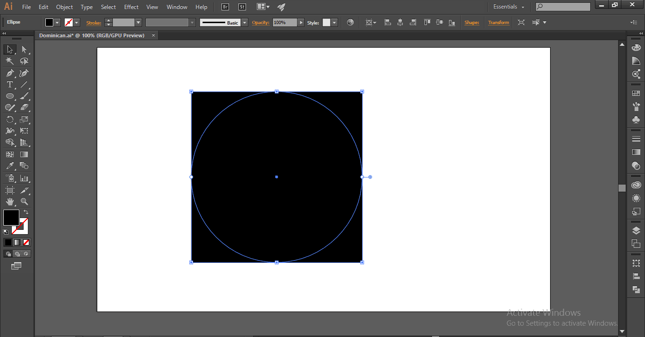645x337 pixels.
Task: Swap fill and stroke colors
Action: 26,212
